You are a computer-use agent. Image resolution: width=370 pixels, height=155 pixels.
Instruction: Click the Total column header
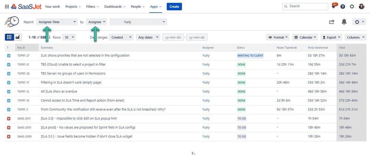click(342, 47)
